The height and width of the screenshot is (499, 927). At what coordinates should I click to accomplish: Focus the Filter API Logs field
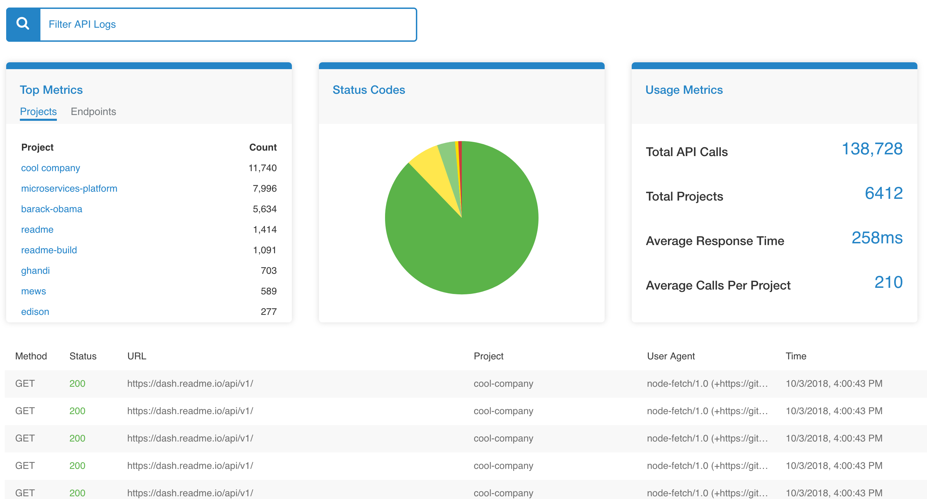228,24
